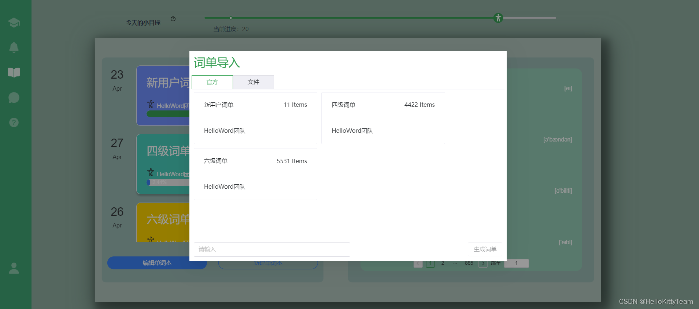The image size is (699, 309).
Task: Open the 四级词单 teal card in background
Action: click(163, 164)
